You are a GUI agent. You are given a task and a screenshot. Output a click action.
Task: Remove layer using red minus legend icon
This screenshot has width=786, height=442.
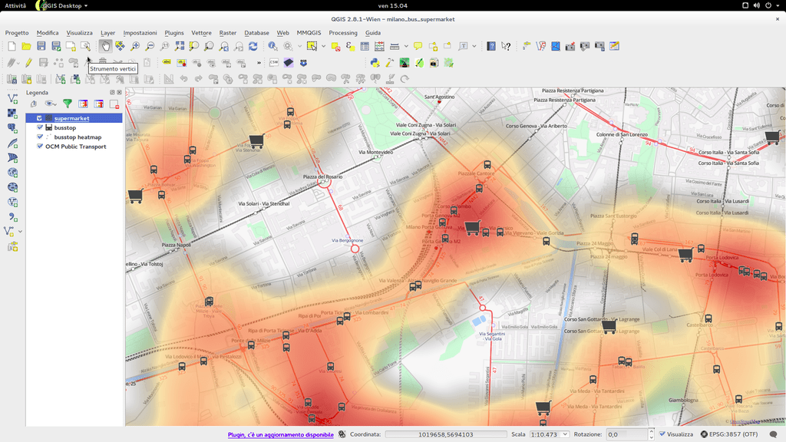[x=114, y=104]
